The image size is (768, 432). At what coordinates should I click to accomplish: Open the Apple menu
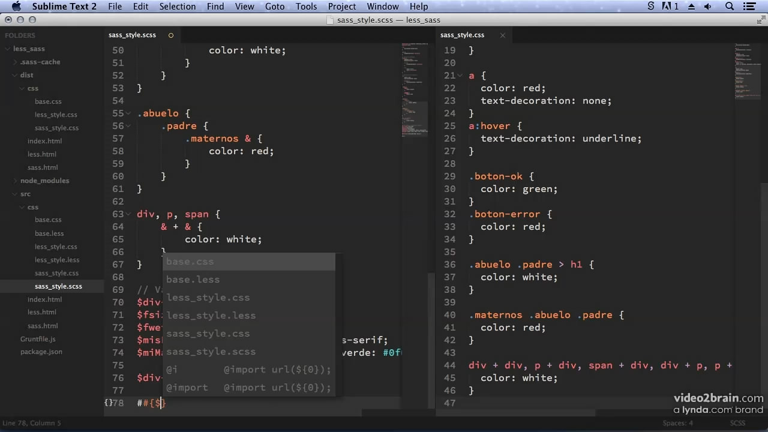(16, 7)
